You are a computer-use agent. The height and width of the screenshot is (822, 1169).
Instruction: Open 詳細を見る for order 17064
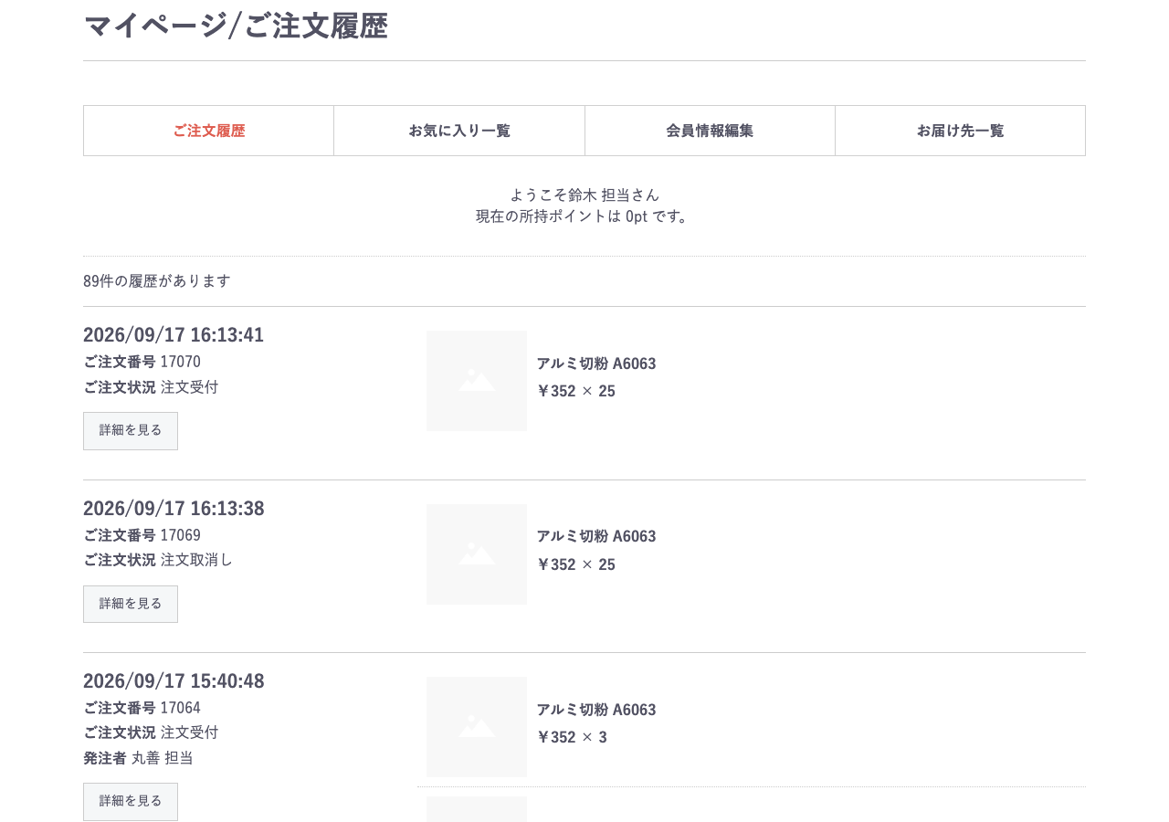[131, 801]
